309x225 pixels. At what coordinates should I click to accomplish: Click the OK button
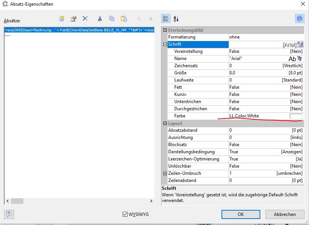point(240,214)
